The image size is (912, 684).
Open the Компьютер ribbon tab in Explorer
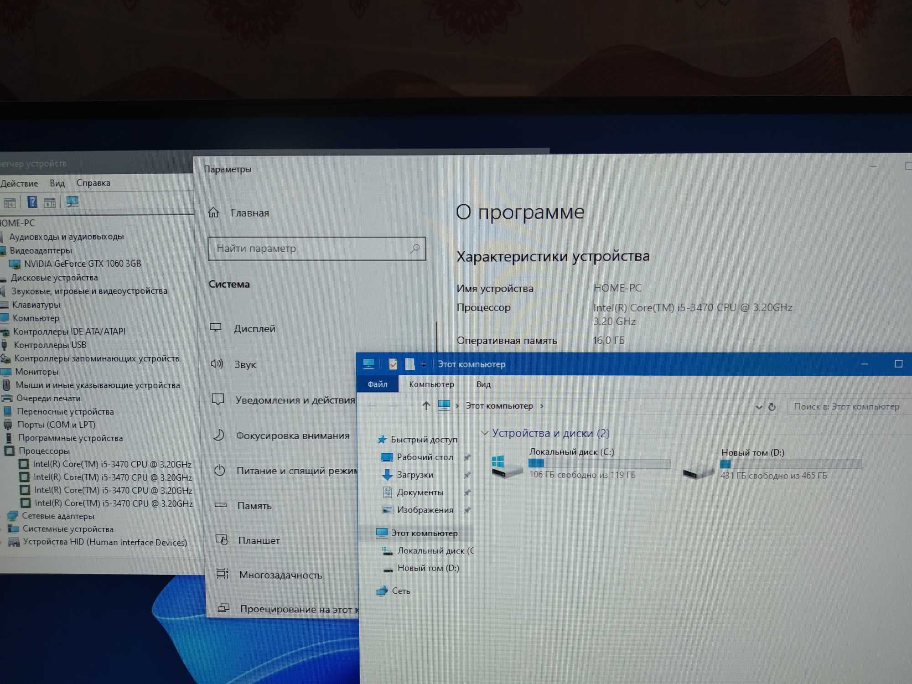coord(431,384)
